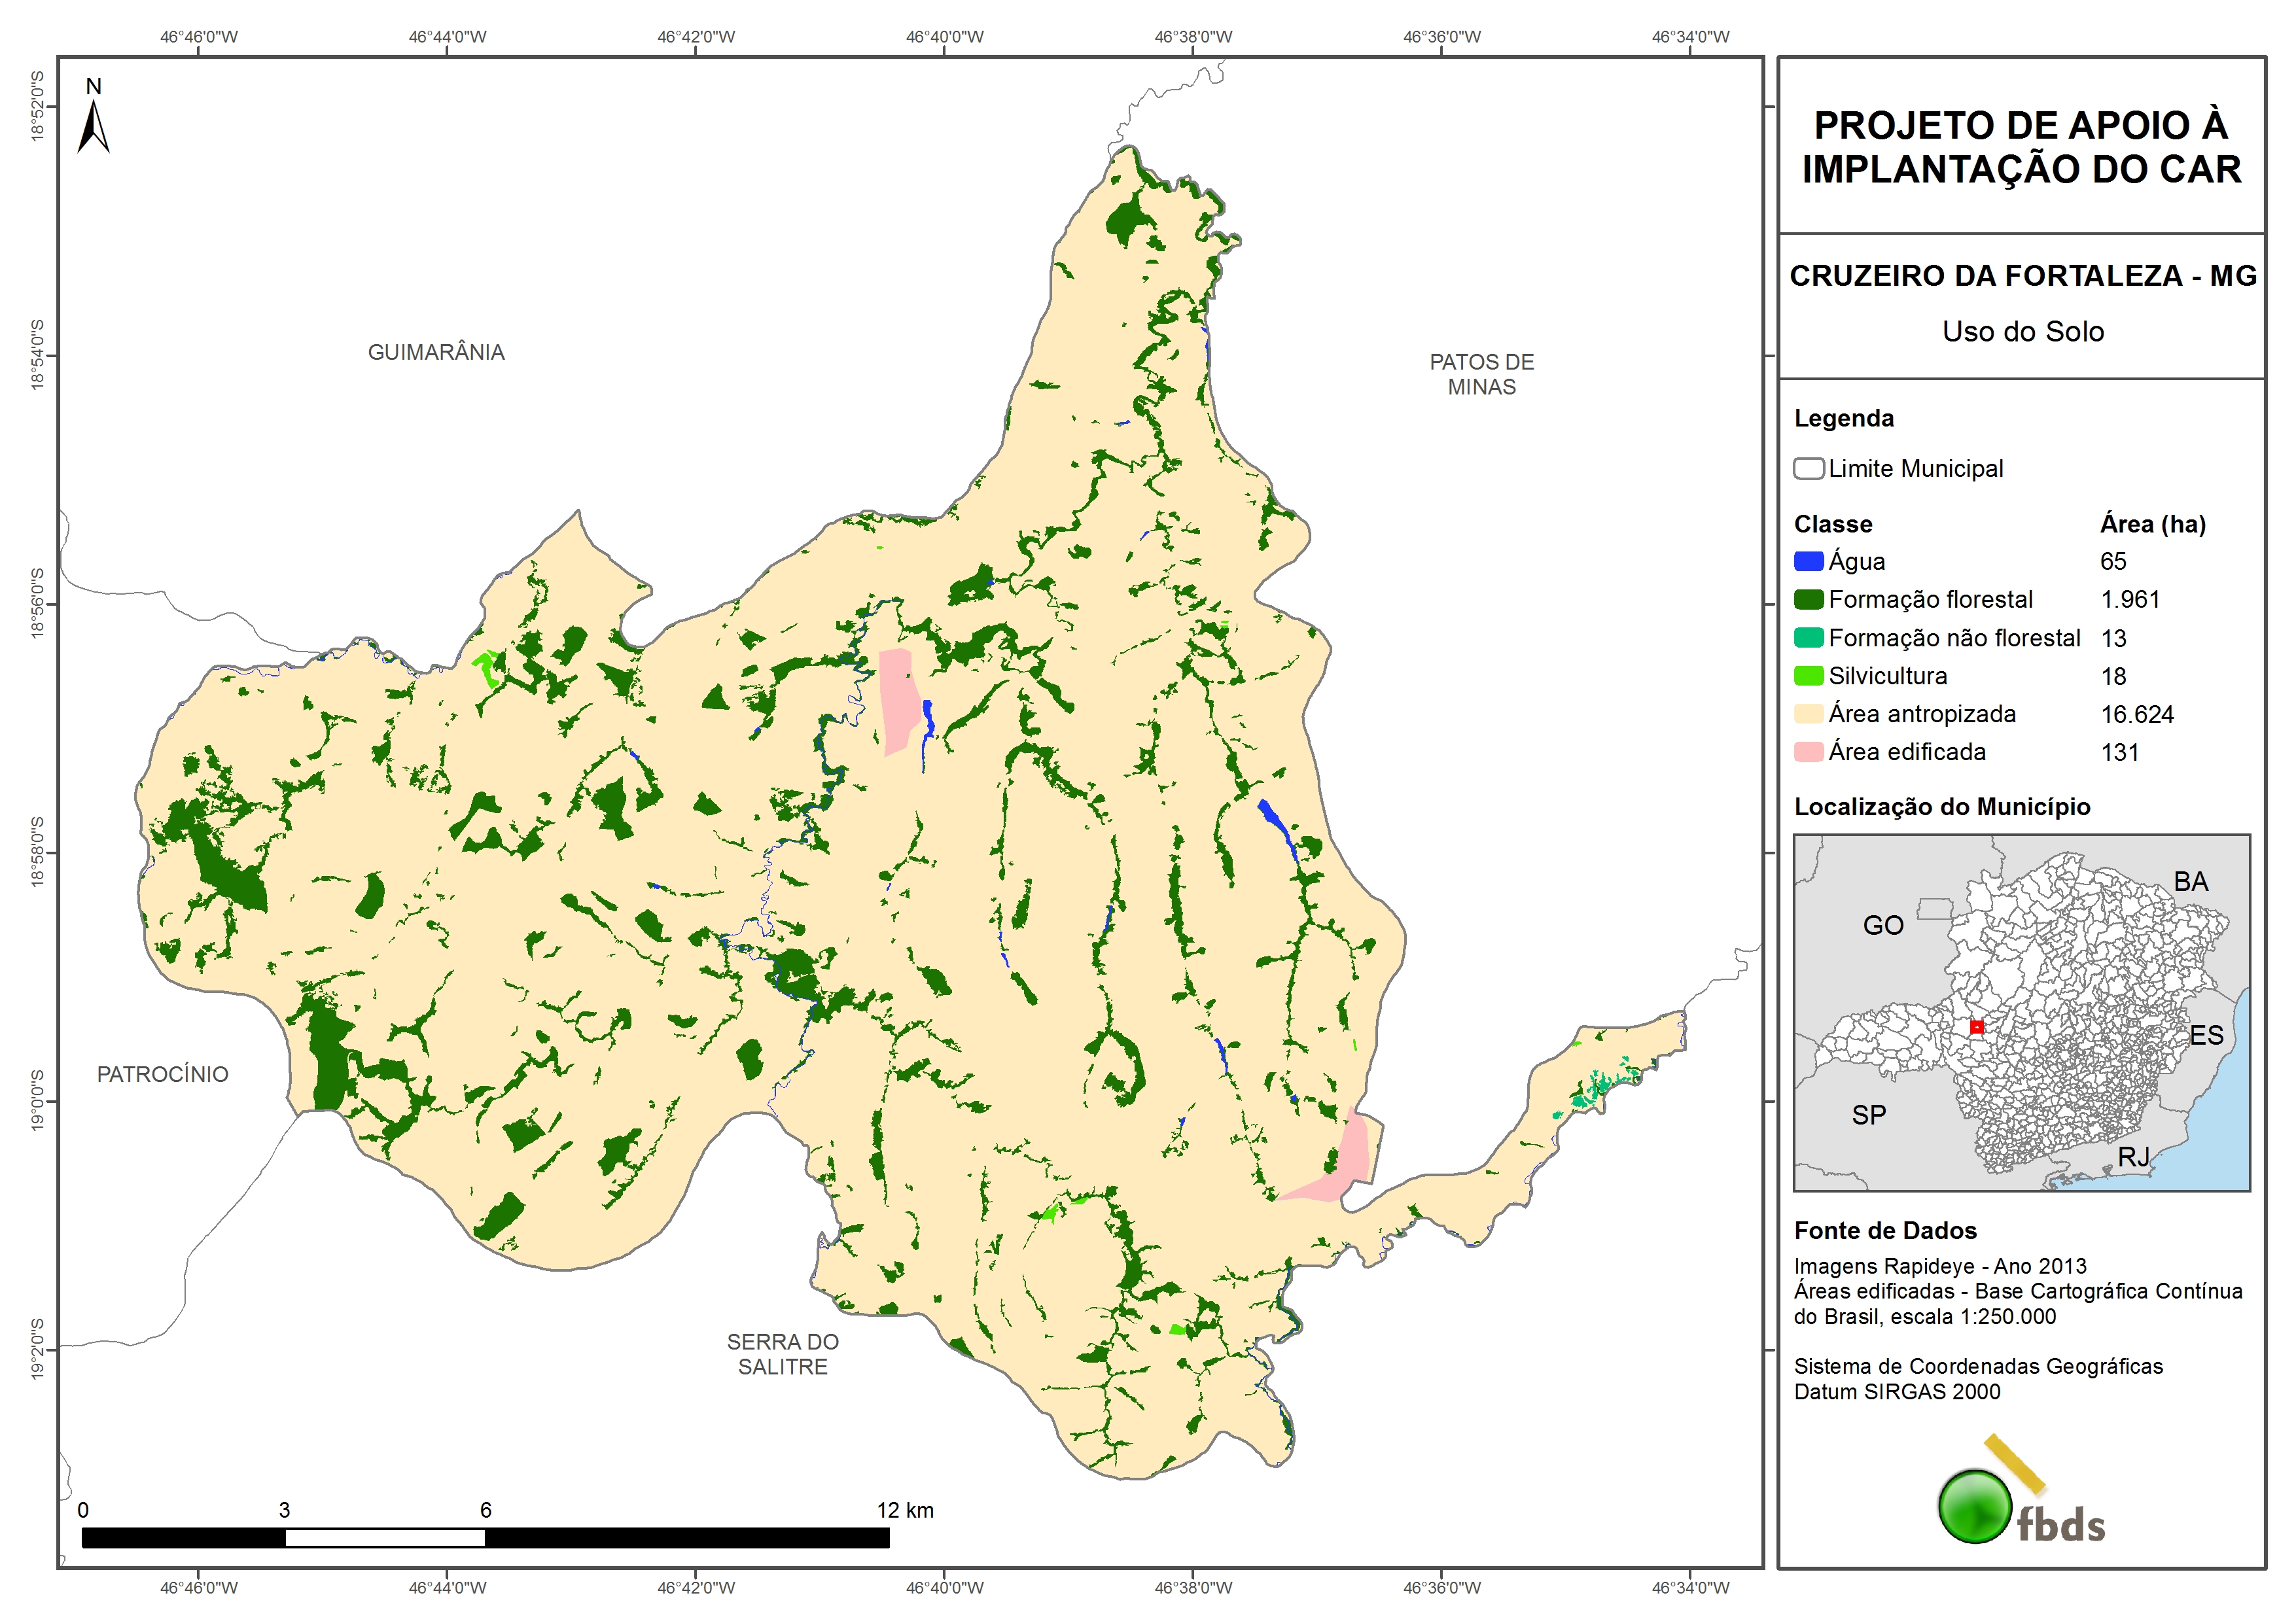This screenshot has height=1623, width=2296.
Task: Click the PATOS DE MINAS label
Action: tap(1481, 374)
